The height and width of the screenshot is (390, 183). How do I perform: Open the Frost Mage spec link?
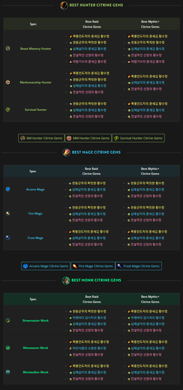click(36, 238)
